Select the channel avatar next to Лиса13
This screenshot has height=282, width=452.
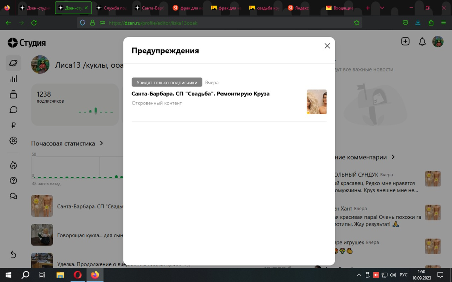(x=40, y=64)
